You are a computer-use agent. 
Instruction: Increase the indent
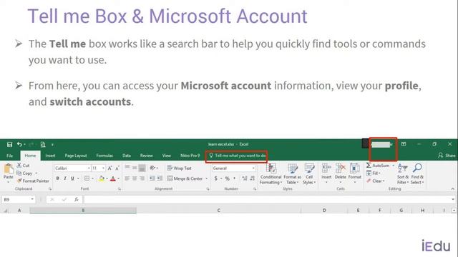160,178
